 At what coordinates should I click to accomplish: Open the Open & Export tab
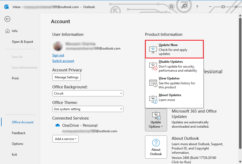click(x=23, y=42)
